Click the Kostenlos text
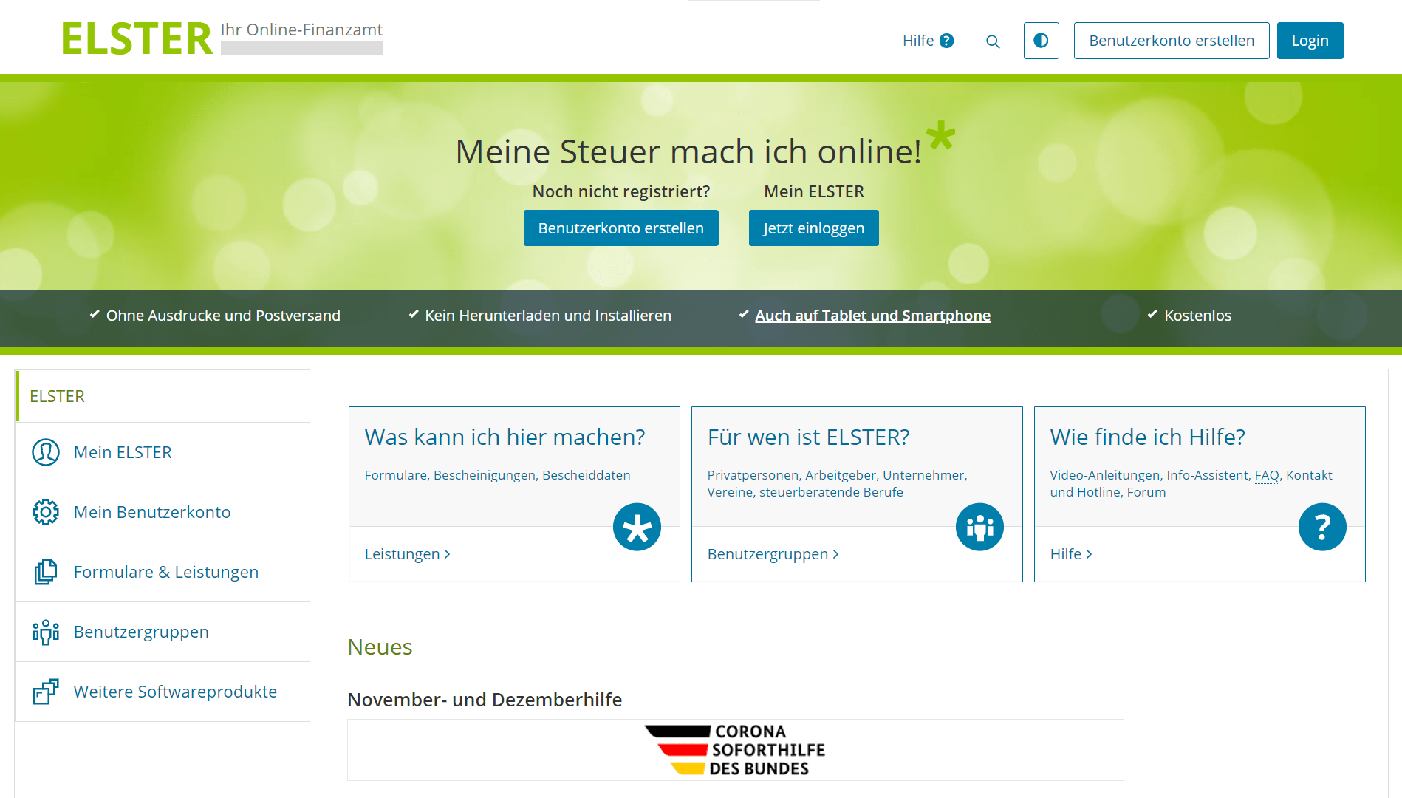 click(1197, 316)
